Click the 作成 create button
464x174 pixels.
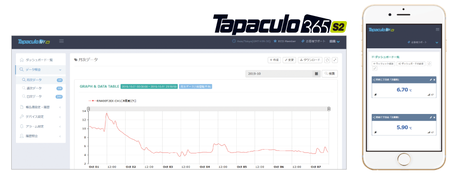click(x=274, y=60)
